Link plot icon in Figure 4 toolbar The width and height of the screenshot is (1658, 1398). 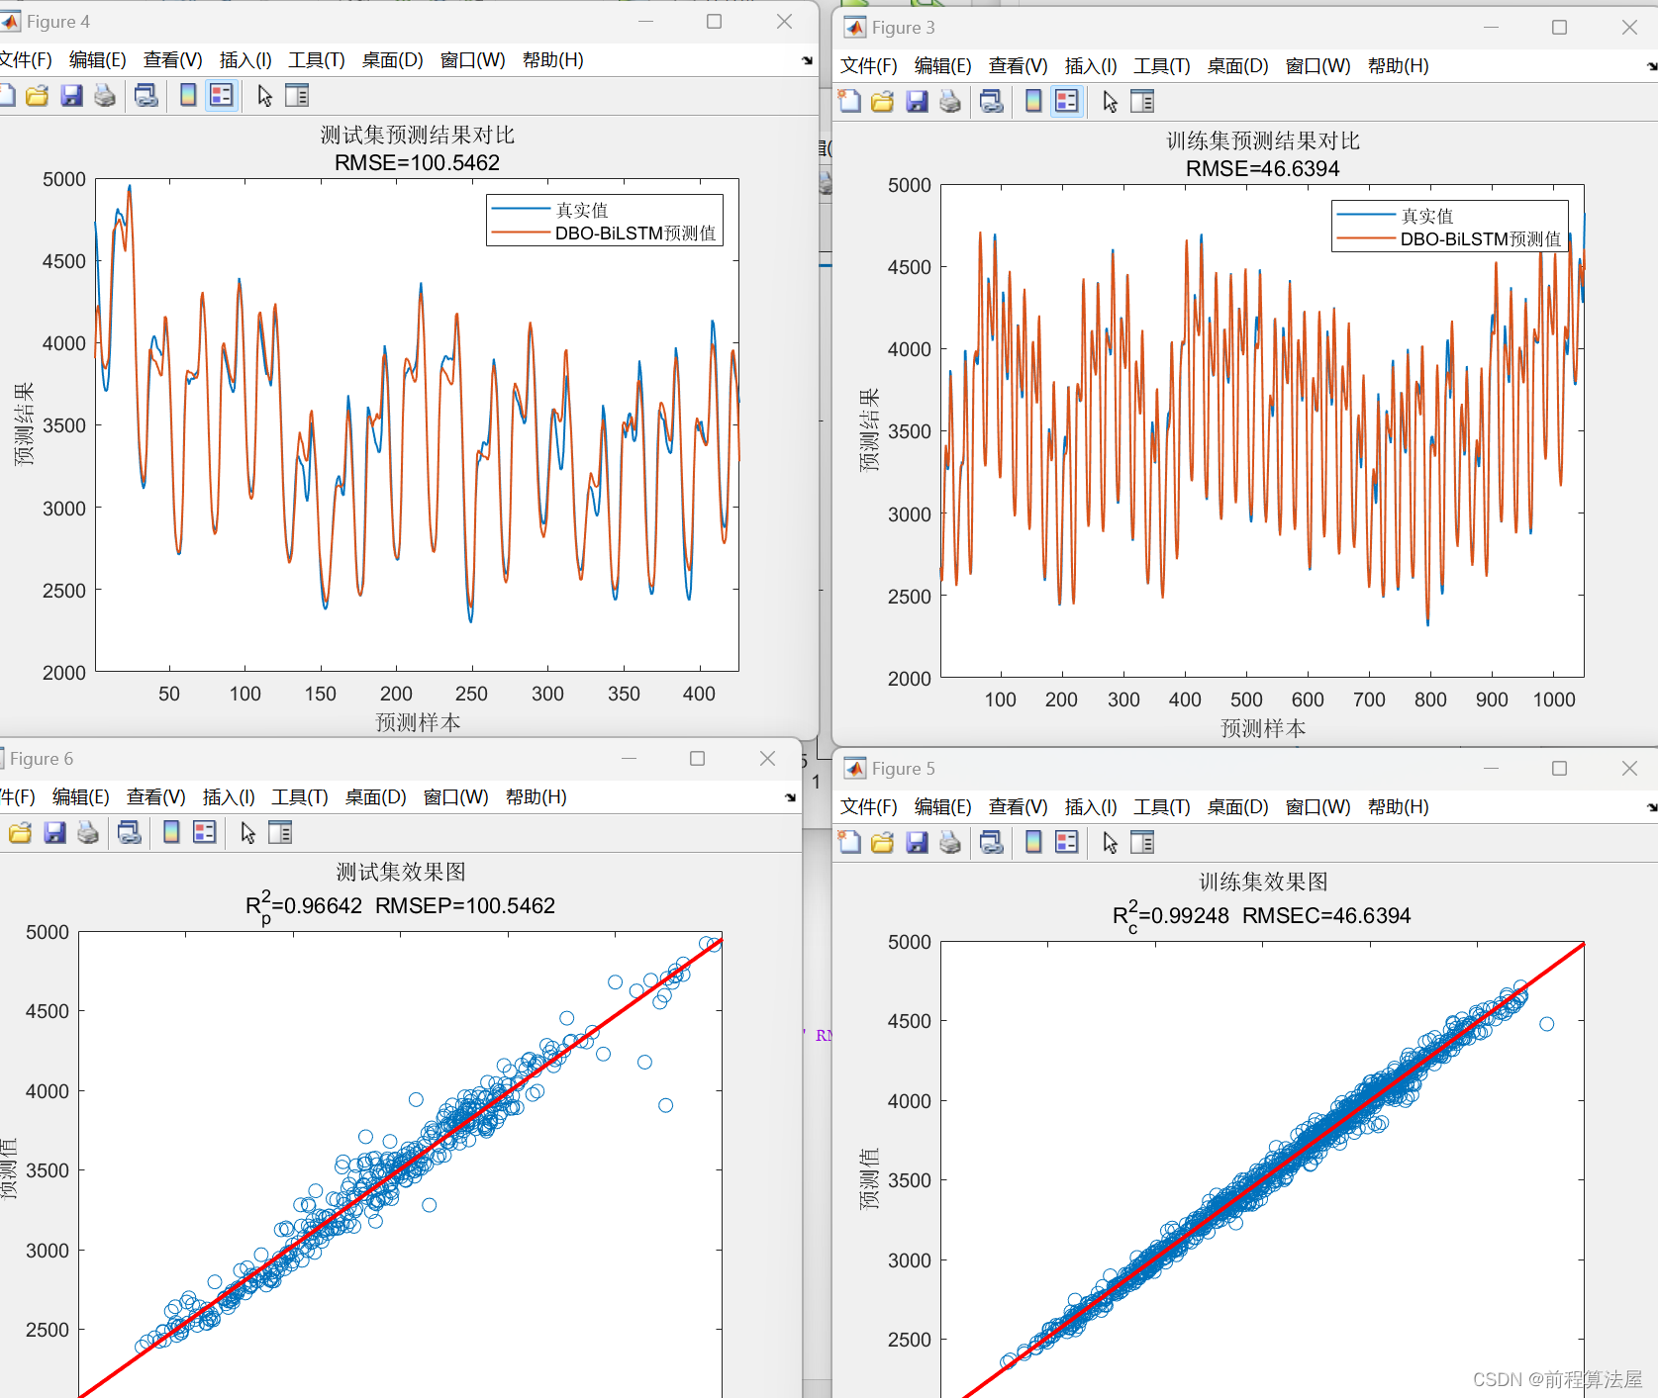pos(146,96)
